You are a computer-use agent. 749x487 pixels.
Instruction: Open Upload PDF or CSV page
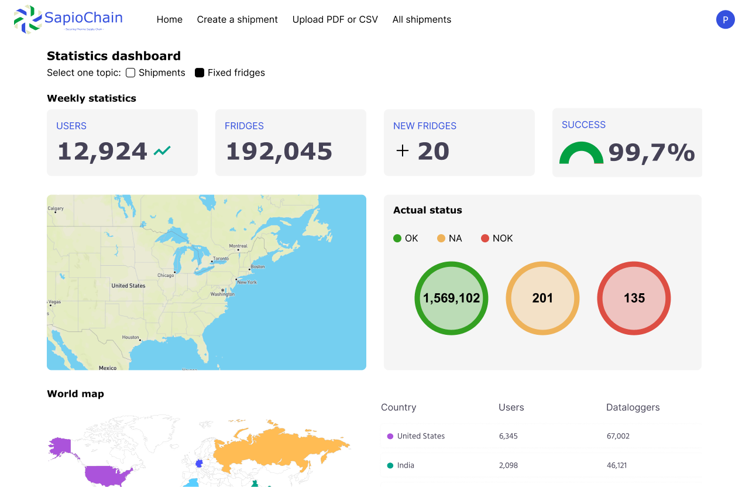335,19
